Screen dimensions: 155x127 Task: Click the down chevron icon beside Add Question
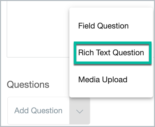79,111
